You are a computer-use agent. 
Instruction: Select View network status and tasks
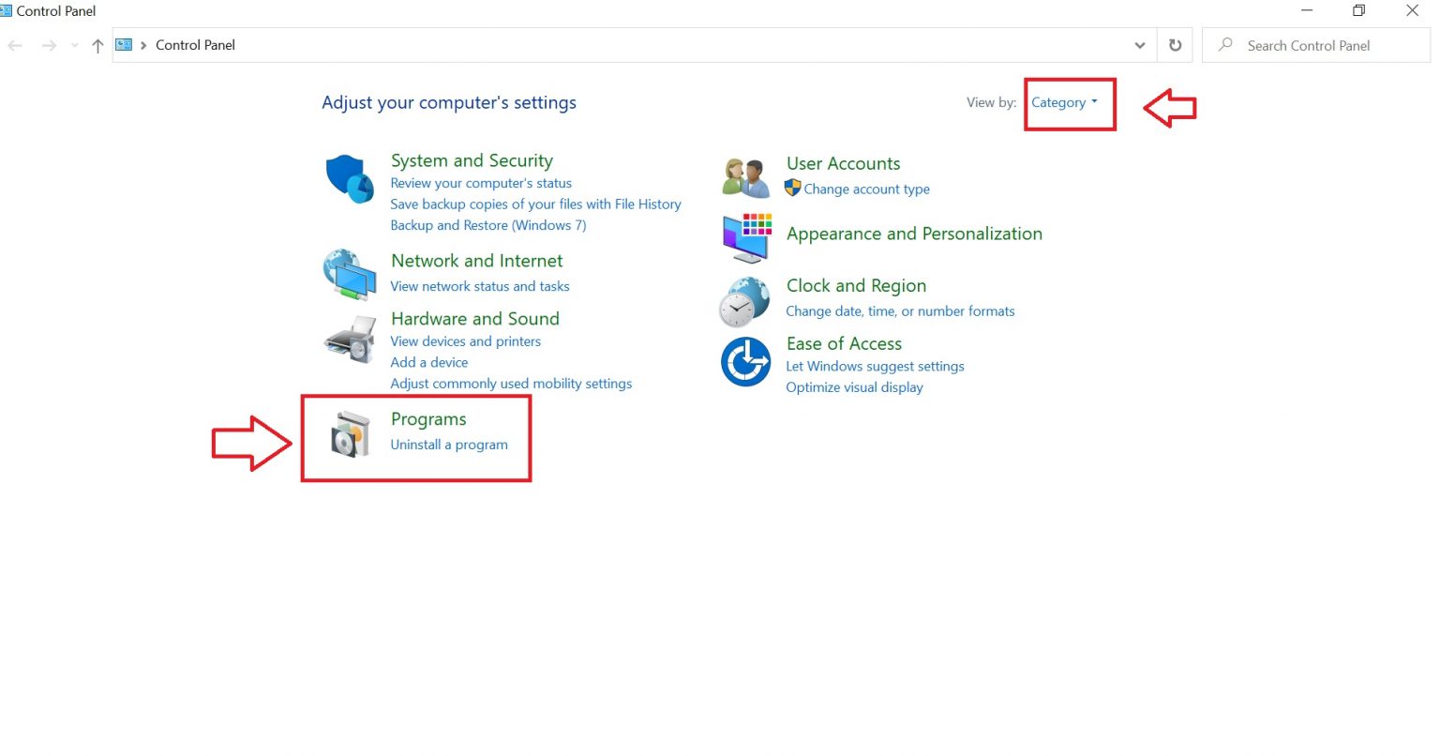click(x=479, y=286)
